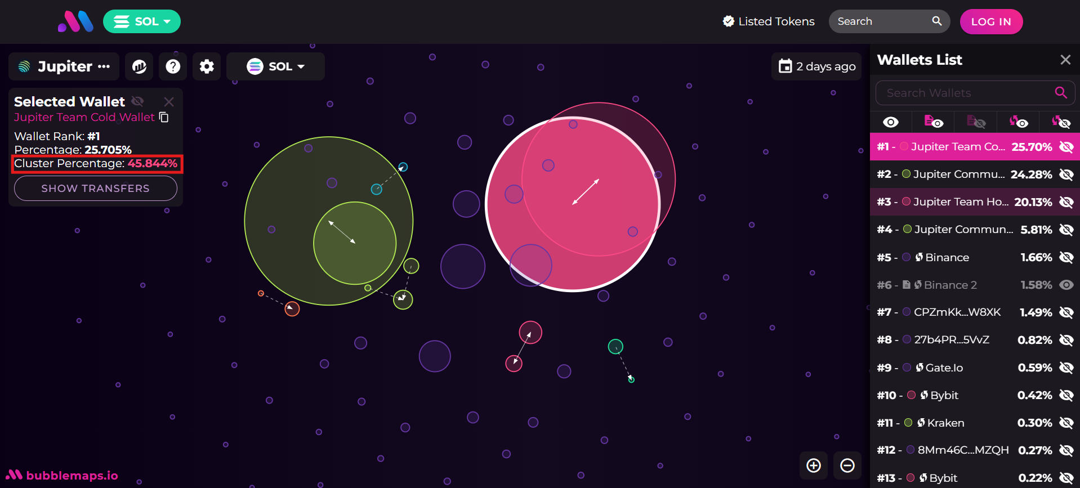
Task: Zoom out on the bubble map
Action: coord(847,465)
